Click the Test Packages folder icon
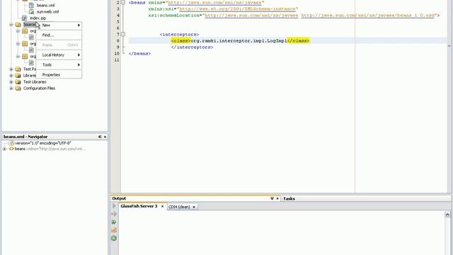Image resolution: width=453 pixels, height=255 pixels. pos(18,69)
